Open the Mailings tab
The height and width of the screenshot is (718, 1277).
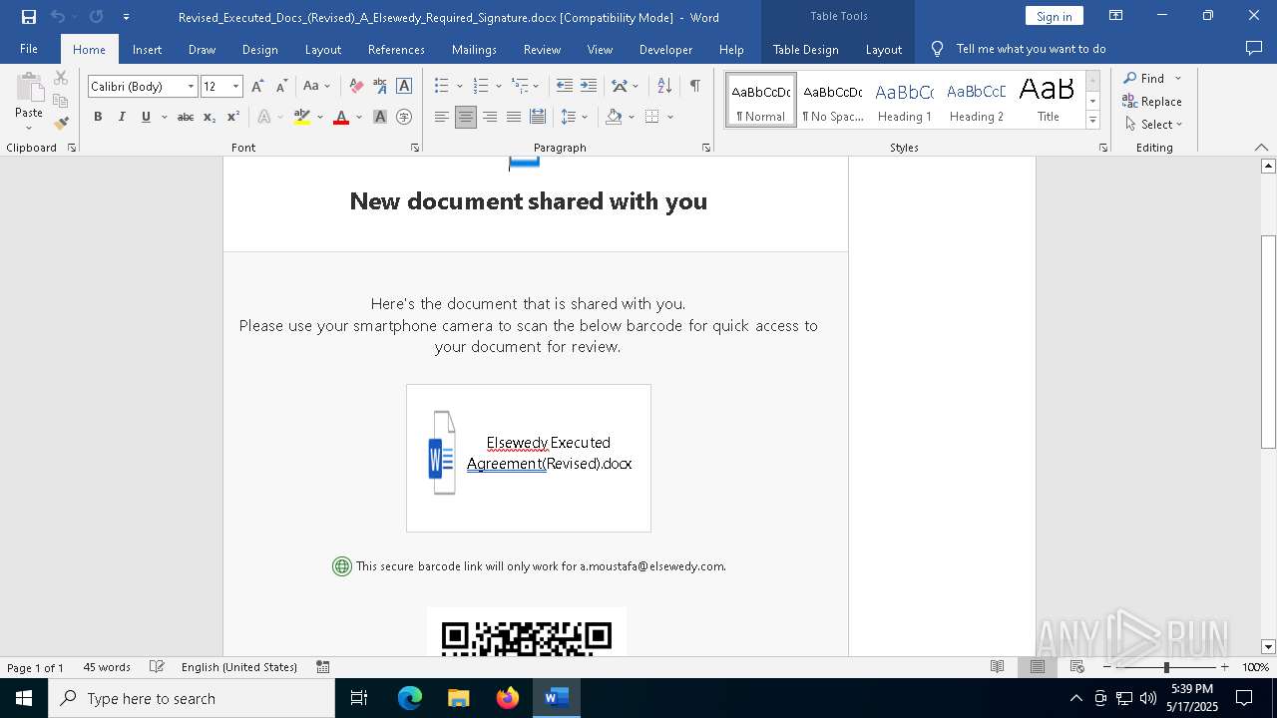pos(474,49)
